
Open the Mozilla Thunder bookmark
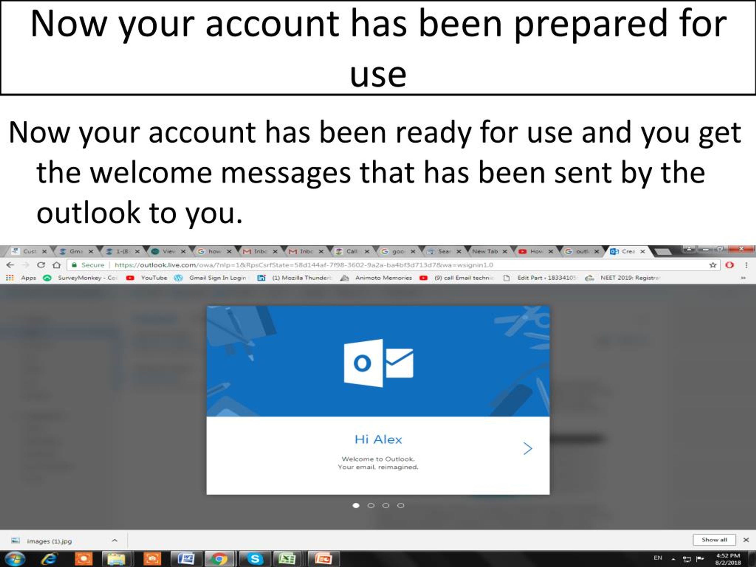click(295, 278)
